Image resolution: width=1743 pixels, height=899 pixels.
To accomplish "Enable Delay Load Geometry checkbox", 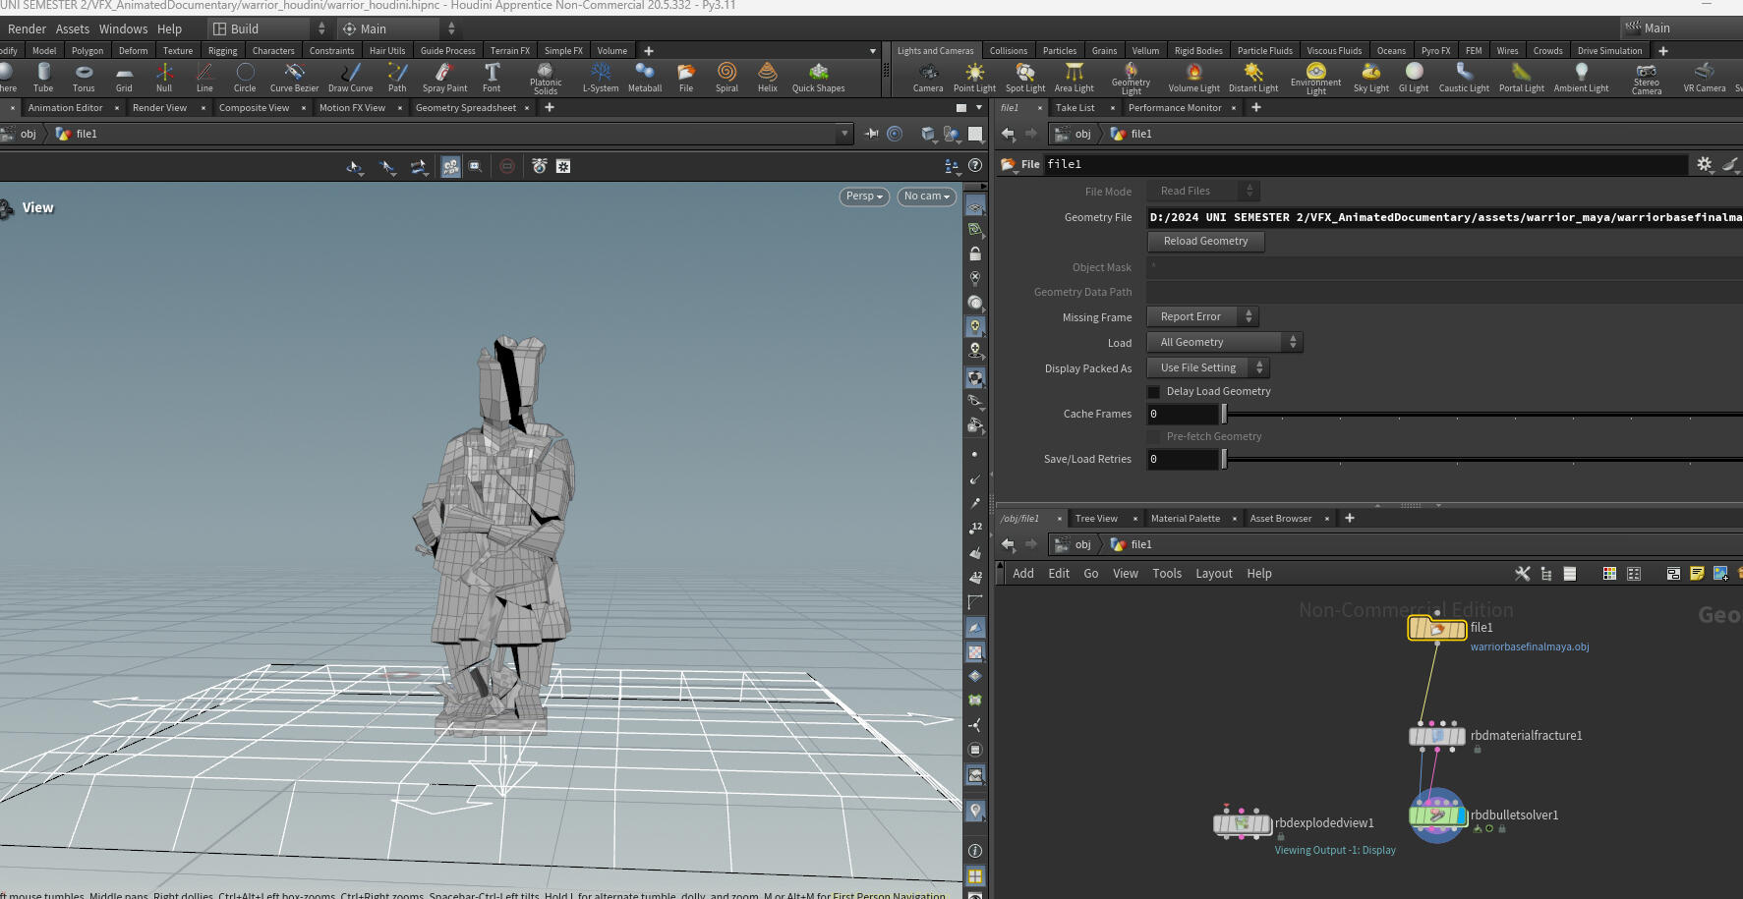I will [x=1154, y=392].
